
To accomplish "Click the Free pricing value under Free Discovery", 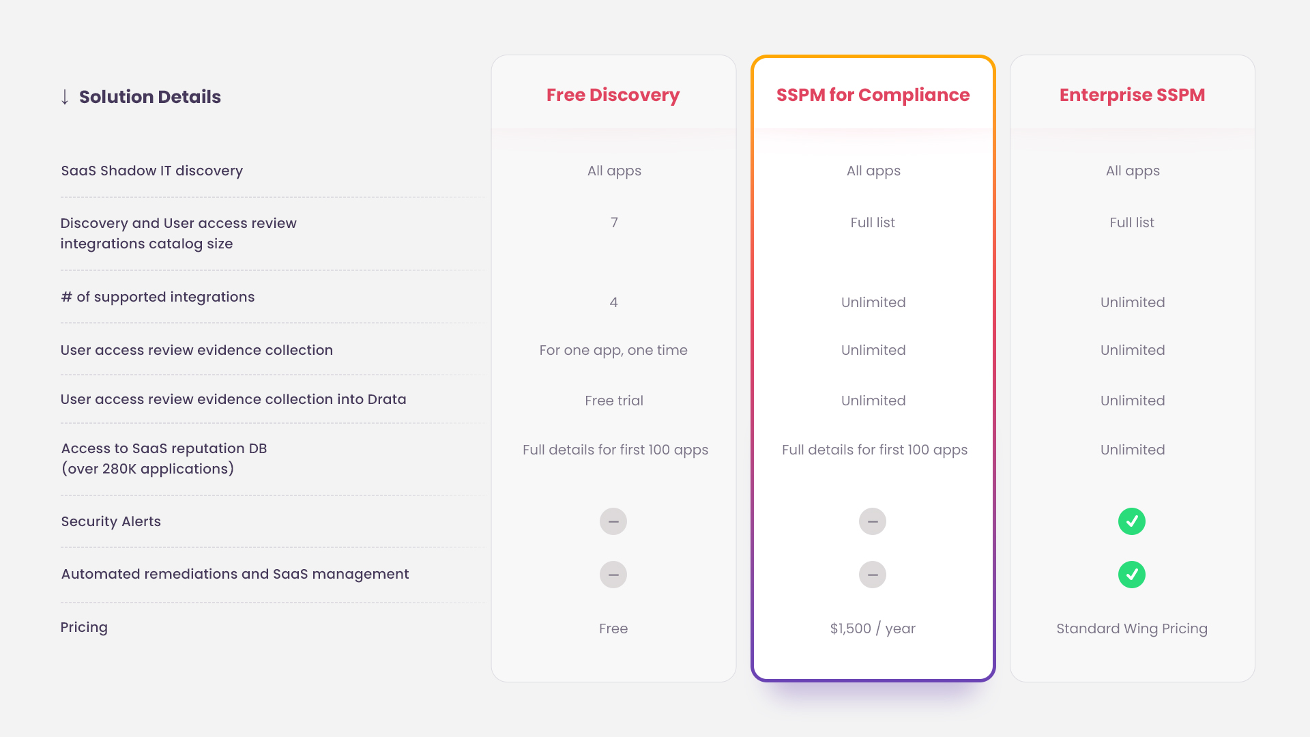I will 613,628.
